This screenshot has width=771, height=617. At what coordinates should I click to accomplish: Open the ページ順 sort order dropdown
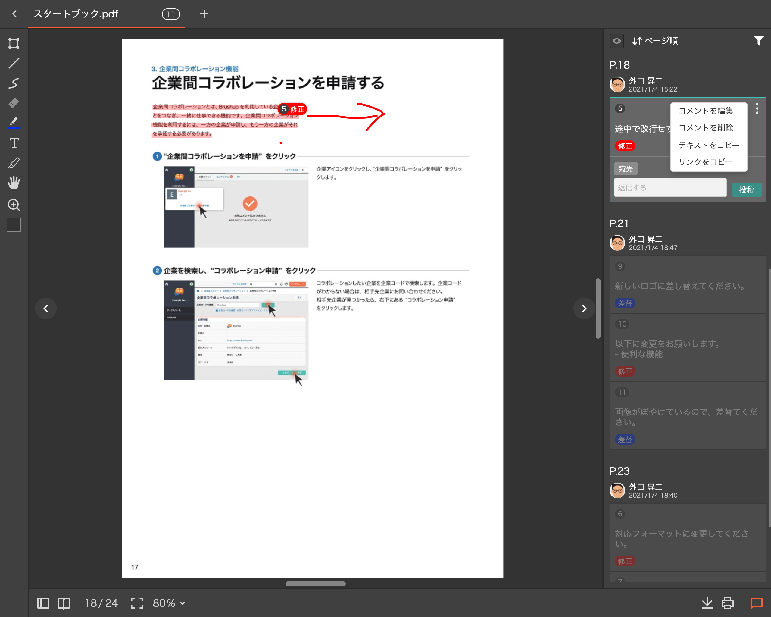tap(655, 41)
